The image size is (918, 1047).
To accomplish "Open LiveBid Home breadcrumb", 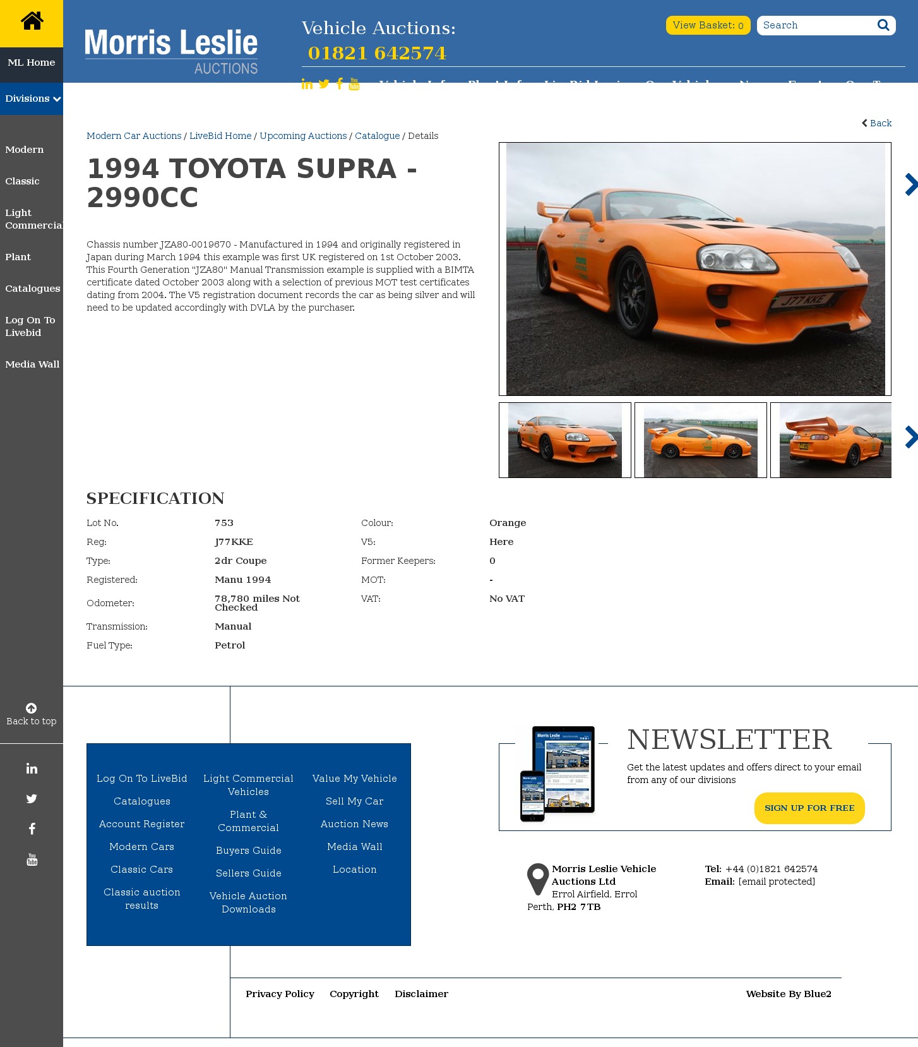I will click(x=220, y=136).
